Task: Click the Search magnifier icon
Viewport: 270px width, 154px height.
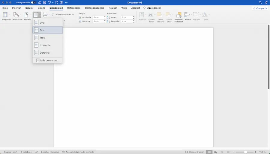Action: pyautogui.click(x=260, y=3)
